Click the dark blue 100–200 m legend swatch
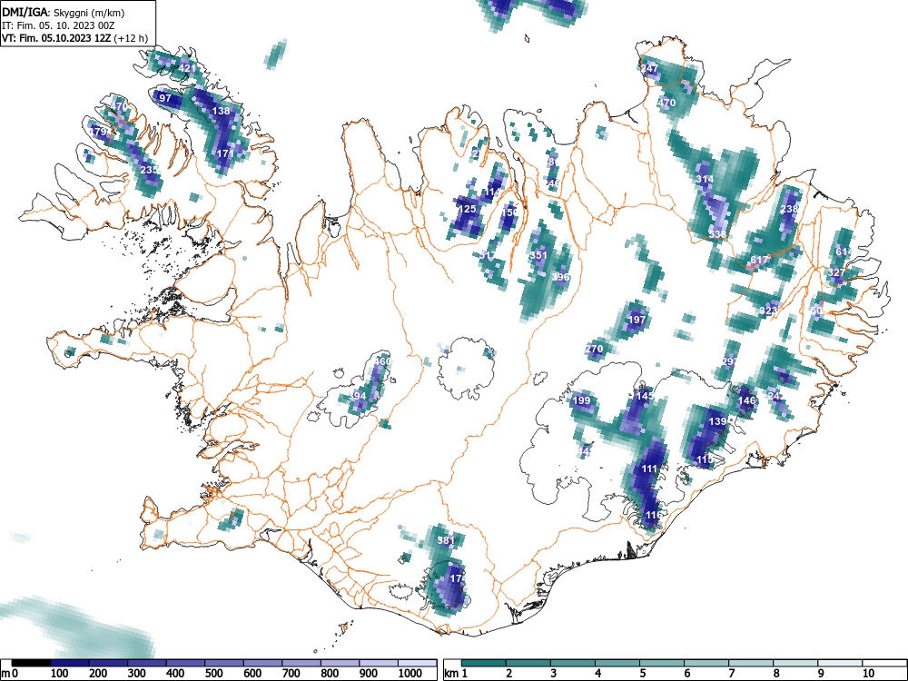The height and width of the screenshot is (681, 908). (x=70, y=663)
